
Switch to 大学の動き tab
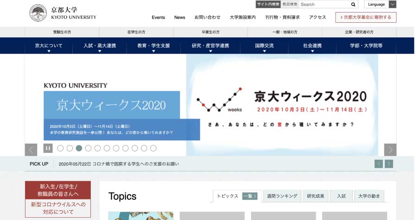(369, 196)
